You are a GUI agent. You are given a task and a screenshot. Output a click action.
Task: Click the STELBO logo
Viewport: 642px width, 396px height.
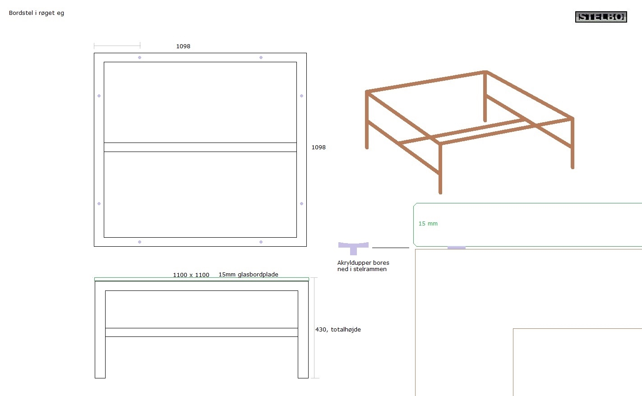(601, 17)
